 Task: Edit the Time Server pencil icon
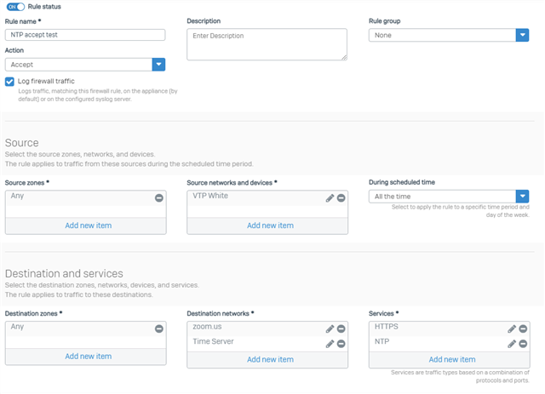pyautogui.click(x=330, y=344)
